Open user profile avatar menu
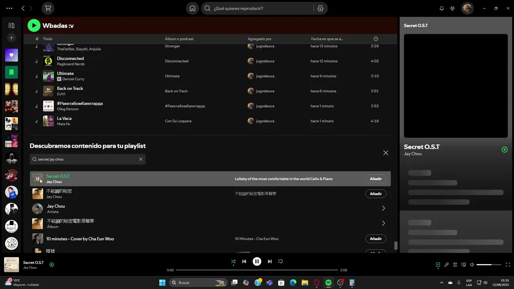The width and height of the screenshot is (514, 289). (x=467, y=8)
